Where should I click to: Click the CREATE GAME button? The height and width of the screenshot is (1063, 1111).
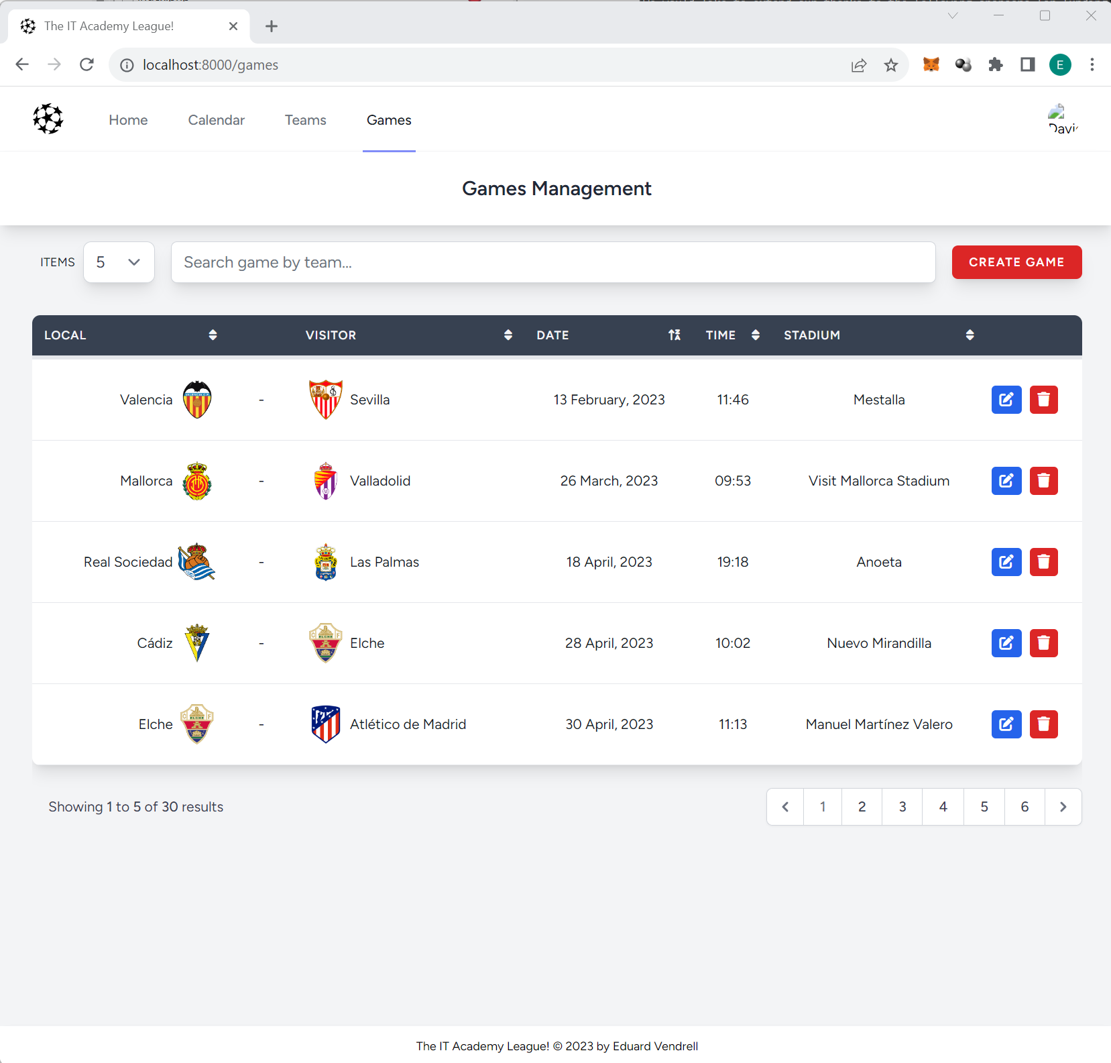point(1016,262)
